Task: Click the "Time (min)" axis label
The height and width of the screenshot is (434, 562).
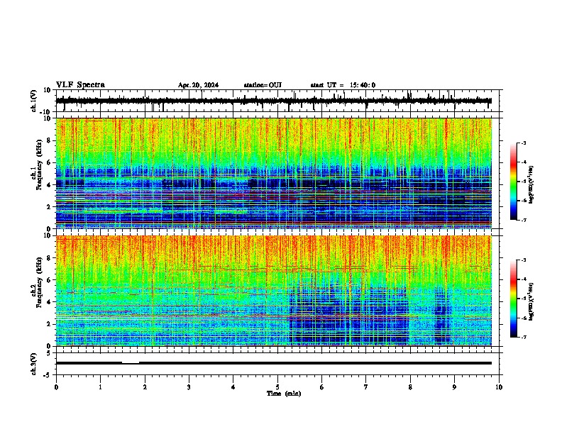Action: (x=284, y=394)
